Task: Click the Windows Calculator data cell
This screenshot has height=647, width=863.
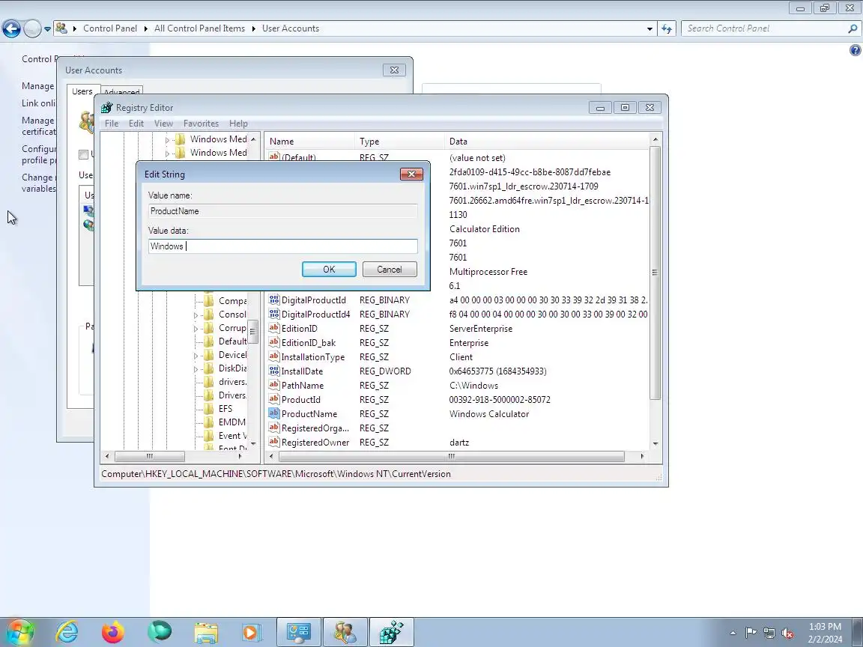Action: 488,413
